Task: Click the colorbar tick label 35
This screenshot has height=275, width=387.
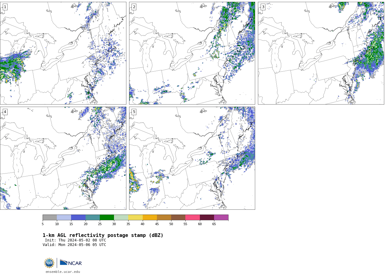Action: pos(128,224)
